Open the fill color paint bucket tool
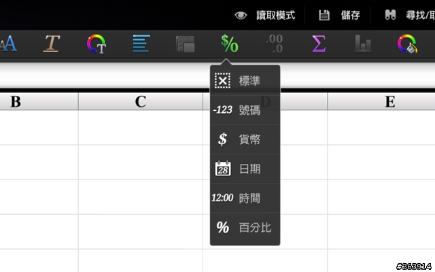This screenshot has height=272, width=435. [407, 44]
